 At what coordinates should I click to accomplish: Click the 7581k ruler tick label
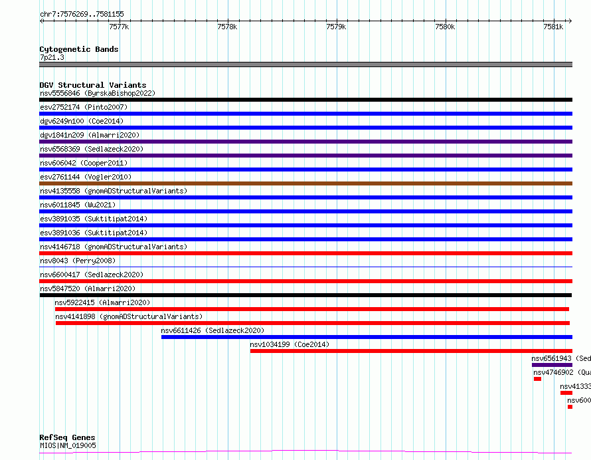553,27
